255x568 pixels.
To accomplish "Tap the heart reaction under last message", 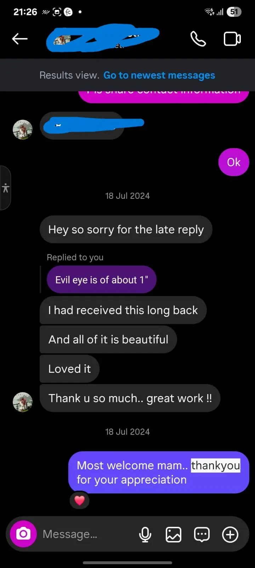I will (79, 500).
